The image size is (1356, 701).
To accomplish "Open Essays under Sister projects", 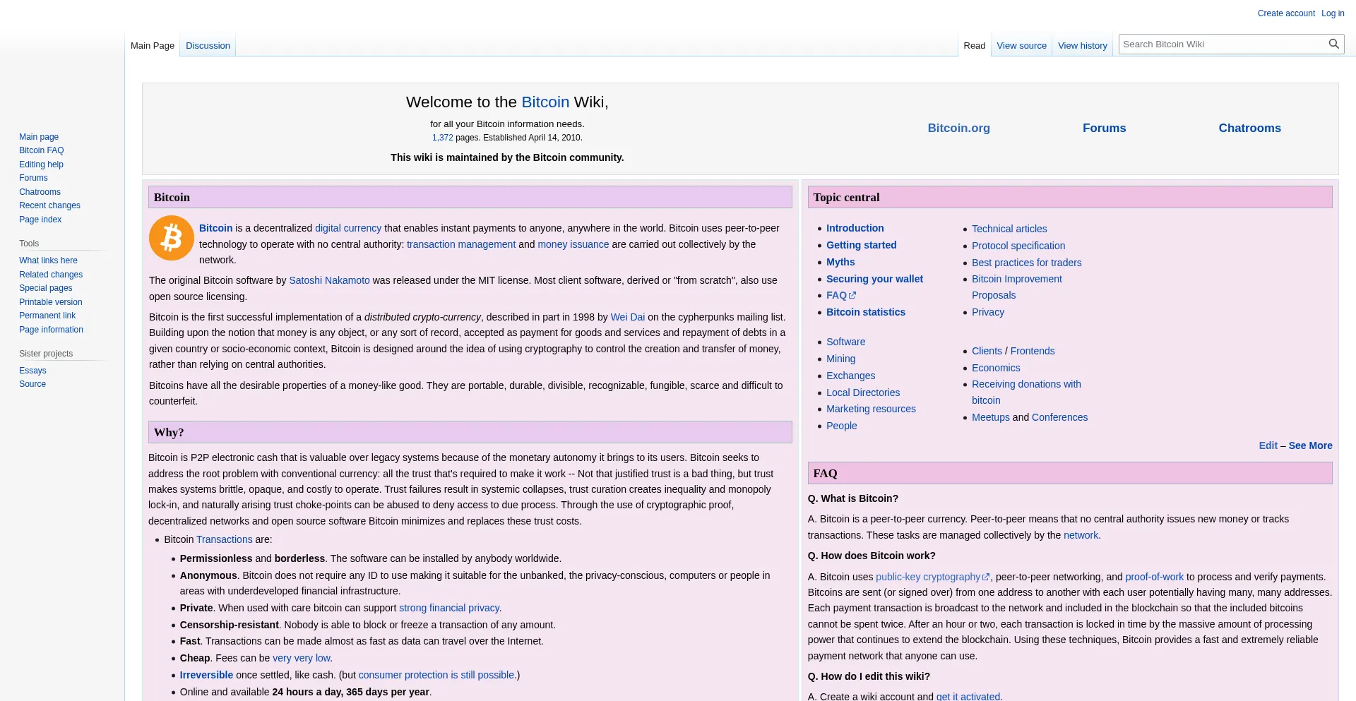I will pyautogui.click(x=32, y=371).
